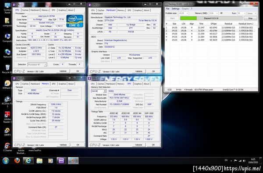The image size is (263, 173).
Task: Switch to Caches tab in the CPU-tab window
Action: [25, 10]
